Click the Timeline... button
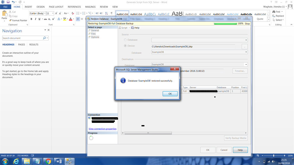294x165 pixels. click(240, 71)
